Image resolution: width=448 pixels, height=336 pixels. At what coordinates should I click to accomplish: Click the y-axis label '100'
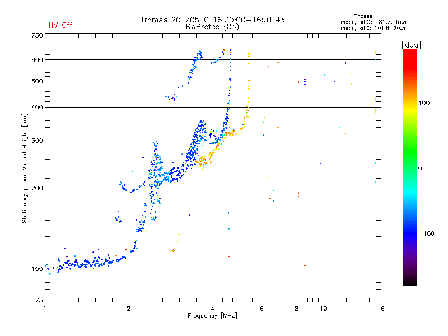[37, 269]
